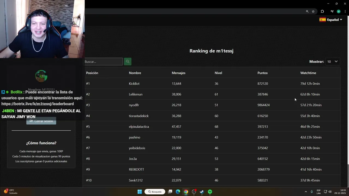Viewport: 349px width, 196px height.
Task: Select the name nyodlfr
Action: tap(134, 105)
